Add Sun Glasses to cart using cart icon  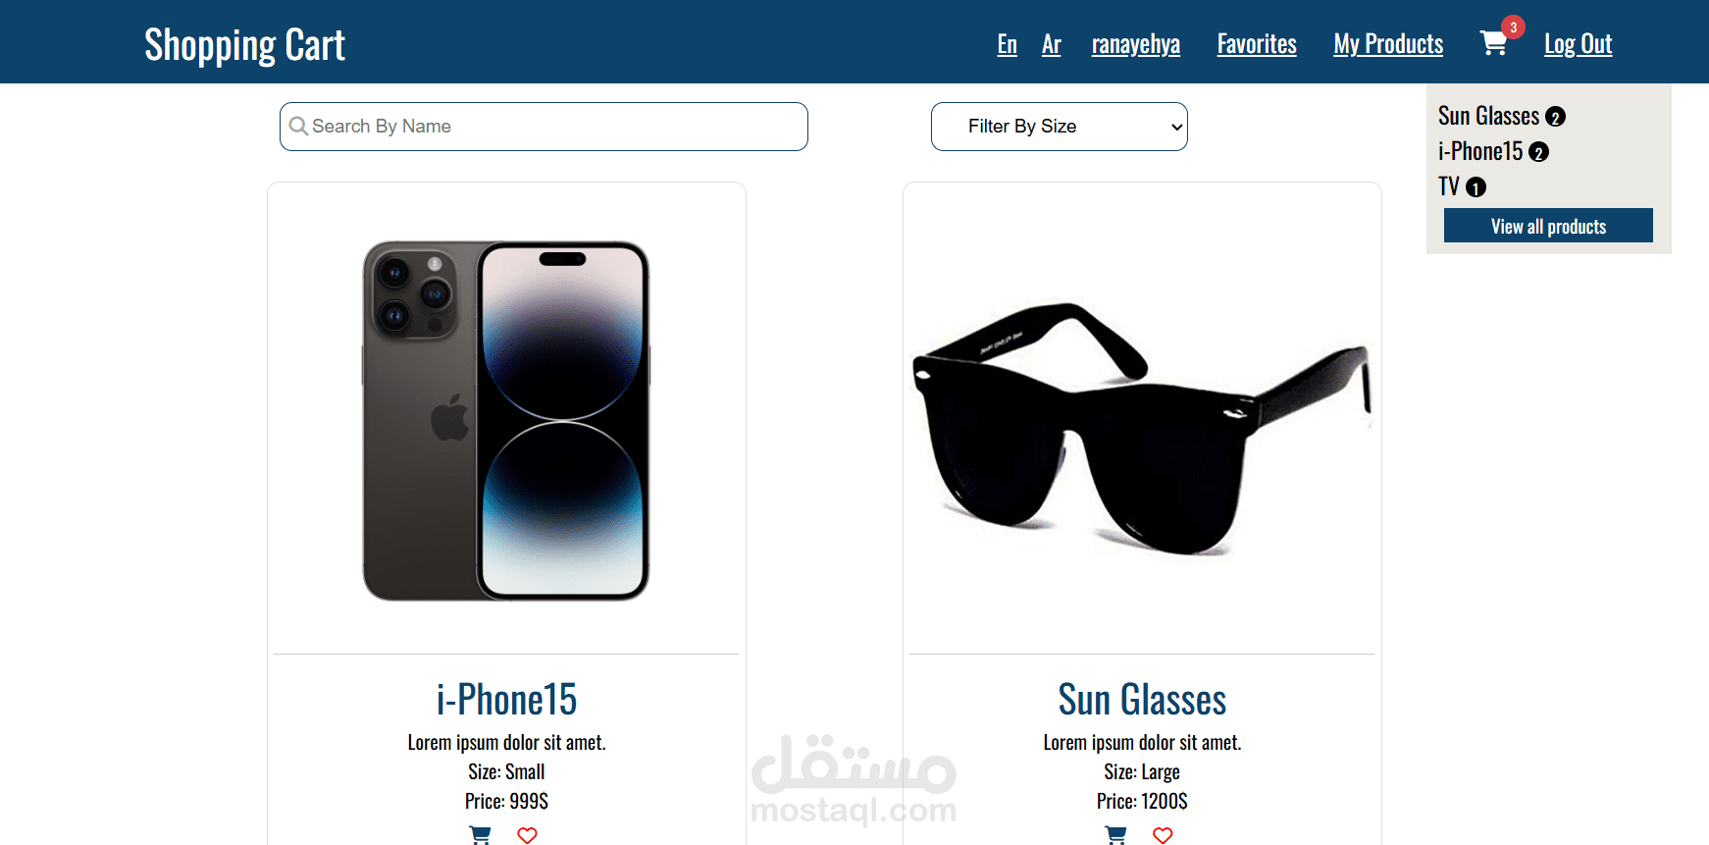pyautogui.click(x=1115, y=835)
